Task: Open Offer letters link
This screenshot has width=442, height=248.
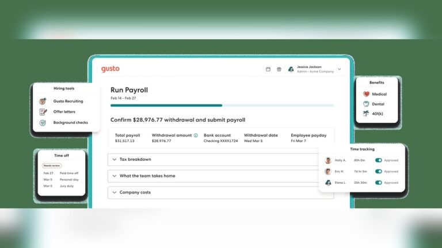Action: (x=64, y=111)
